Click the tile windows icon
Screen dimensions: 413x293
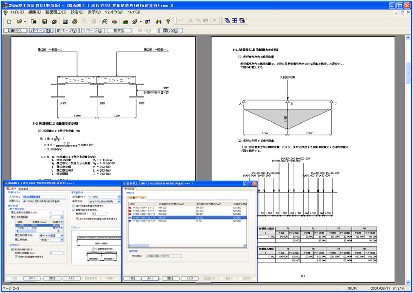tap(234, 21)
